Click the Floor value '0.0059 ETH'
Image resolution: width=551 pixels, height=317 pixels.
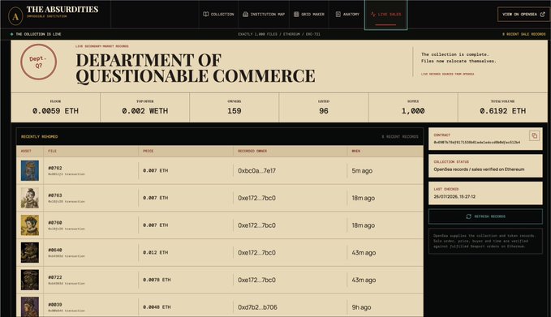[55, 111]
